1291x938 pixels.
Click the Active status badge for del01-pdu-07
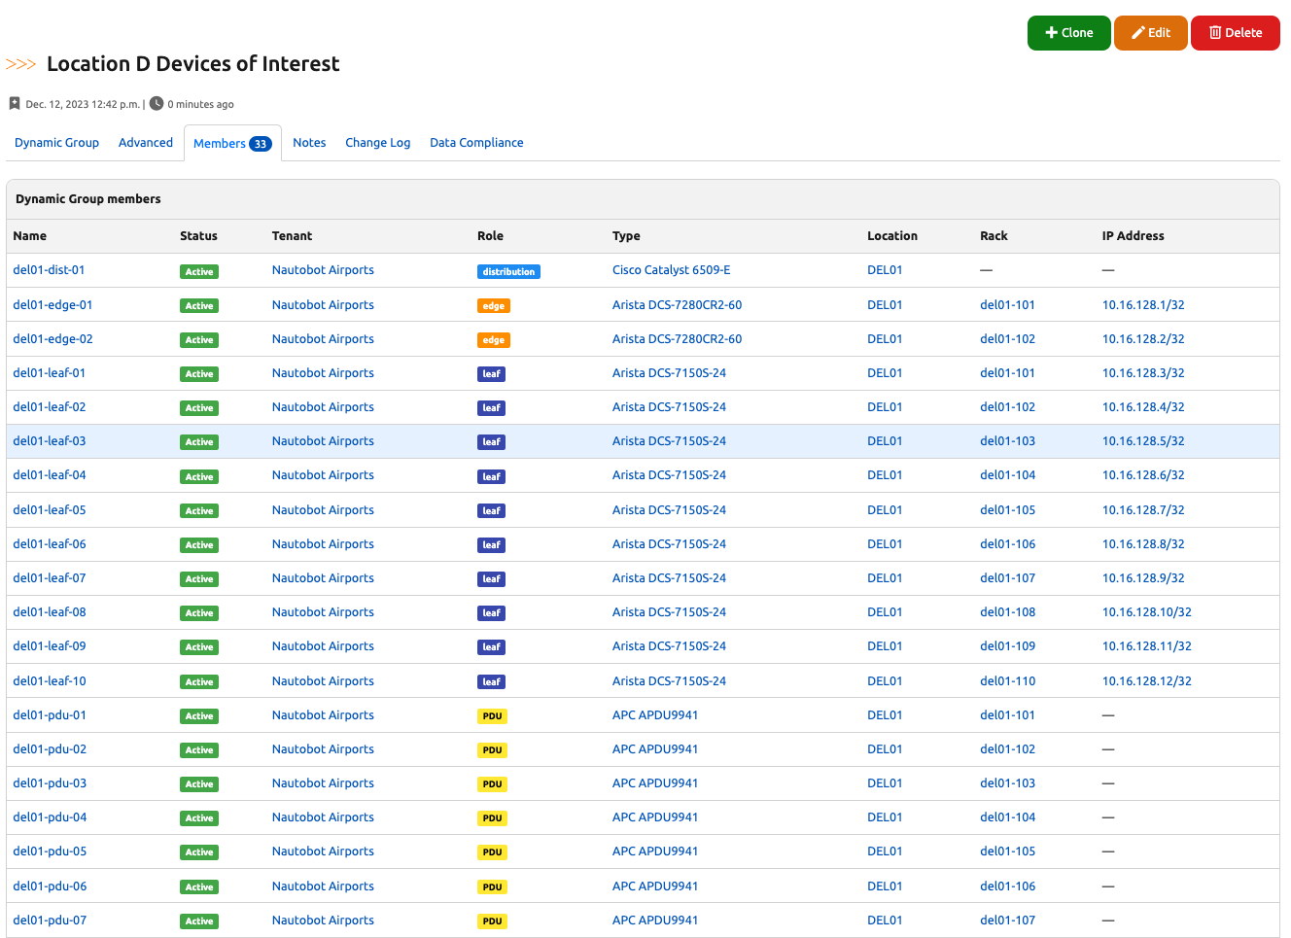click(199, 921)
